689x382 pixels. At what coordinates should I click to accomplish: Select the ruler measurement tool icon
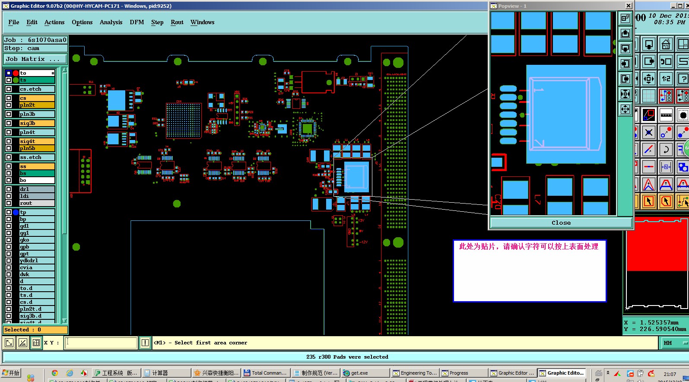pos(666,115)
